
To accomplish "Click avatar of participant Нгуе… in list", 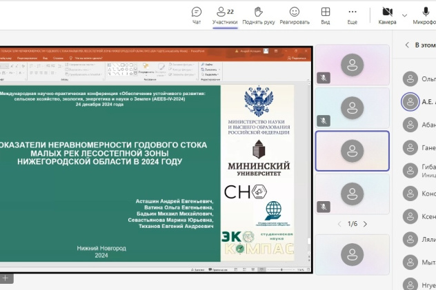I will [410, 284].
